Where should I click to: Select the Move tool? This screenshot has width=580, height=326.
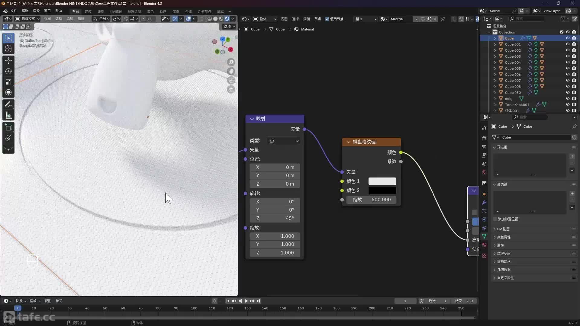tap(8, 61)
